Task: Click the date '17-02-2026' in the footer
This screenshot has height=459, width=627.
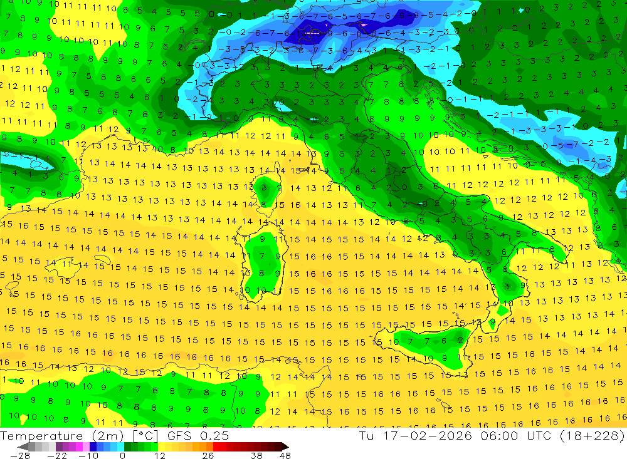Action: click(427, 436)
